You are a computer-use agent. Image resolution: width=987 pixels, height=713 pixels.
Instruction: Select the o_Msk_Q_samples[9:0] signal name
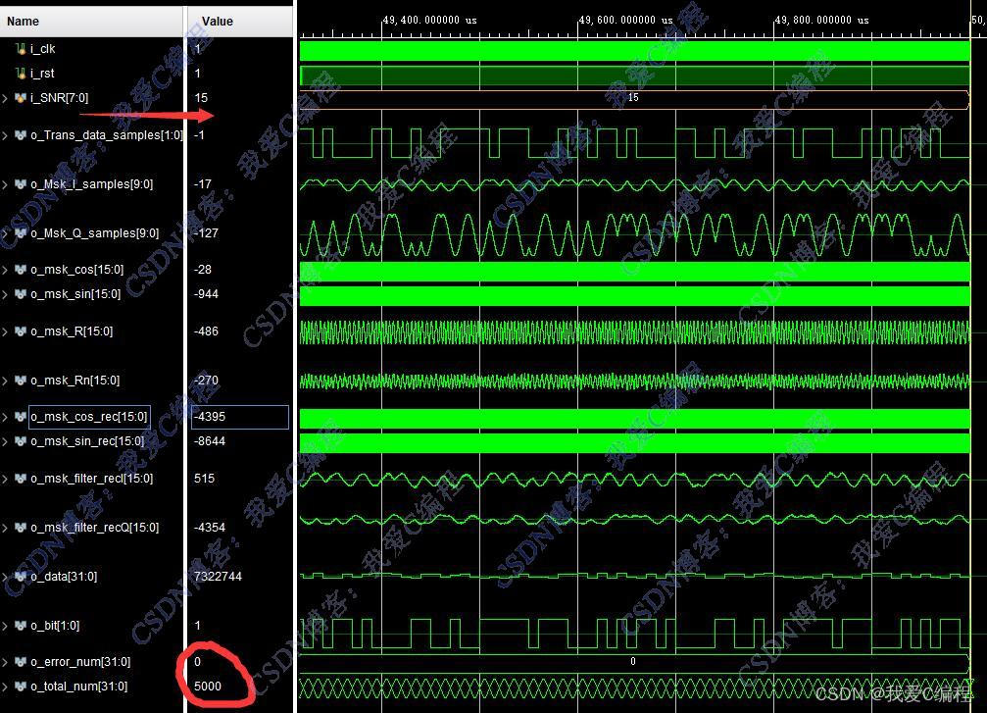[94, 233]
